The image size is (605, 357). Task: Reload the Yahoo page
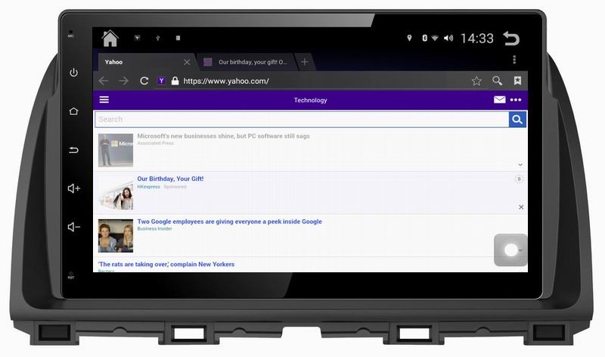(x=144, y=81)
